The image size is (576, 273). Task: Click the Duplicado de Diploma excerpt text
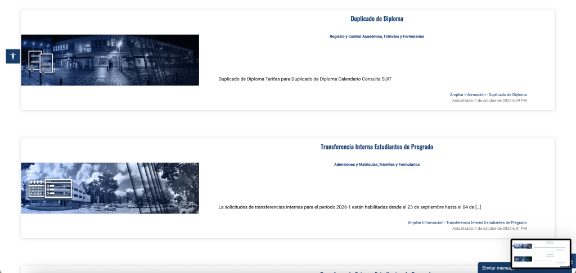[x=304, y=79]
